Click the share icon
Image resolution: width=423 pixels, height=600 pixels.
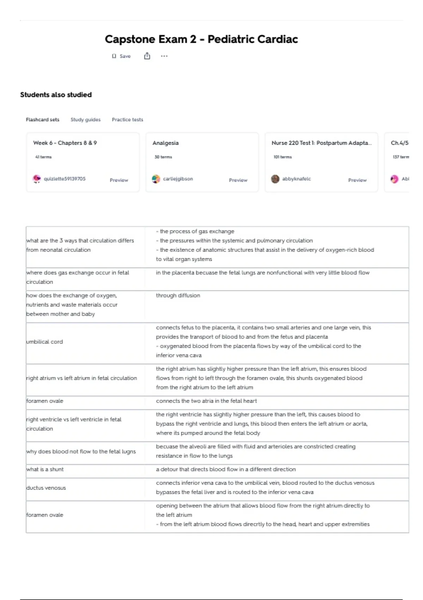[x=147, y=56]
